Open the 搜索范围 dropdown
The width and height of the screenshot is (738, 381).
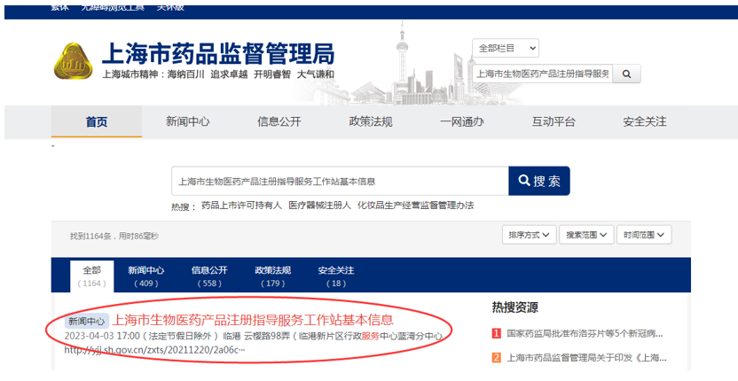[589, 235]
